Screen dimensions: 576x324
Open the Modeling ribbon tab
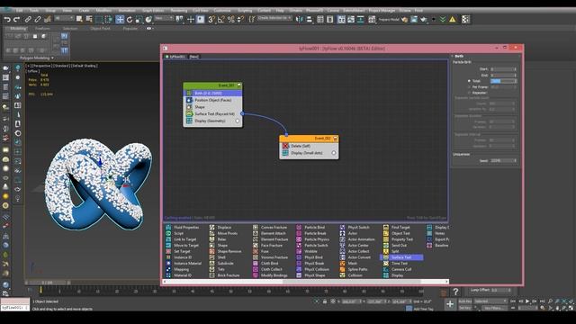[18, 28]
